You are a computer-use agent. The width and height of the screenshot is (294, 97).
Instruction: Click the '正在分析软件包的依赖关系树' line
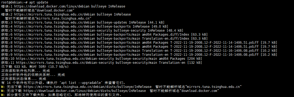[x=33, y=75]
